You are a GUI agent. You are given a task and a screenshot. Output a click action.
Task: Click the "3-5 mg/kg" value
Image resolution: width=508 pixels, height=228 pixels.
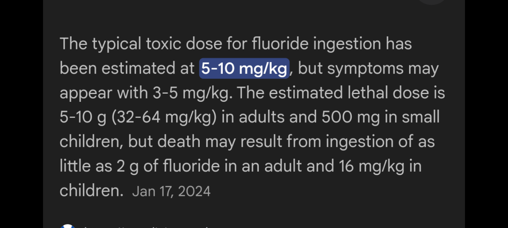tap(192, 93)
